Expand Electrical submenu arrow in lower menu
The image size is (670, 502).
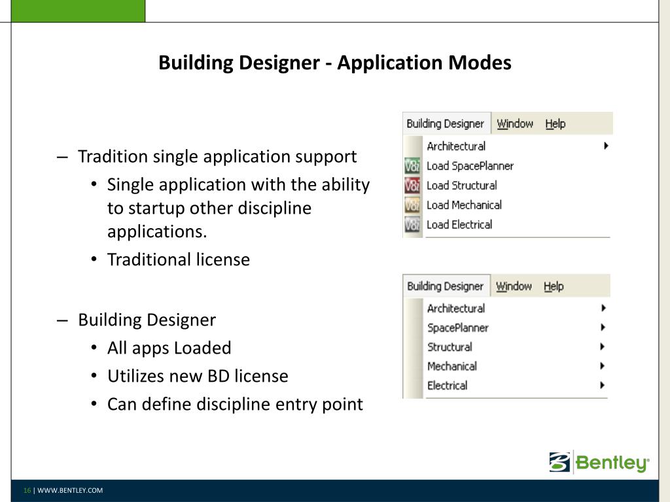point(603,385)
